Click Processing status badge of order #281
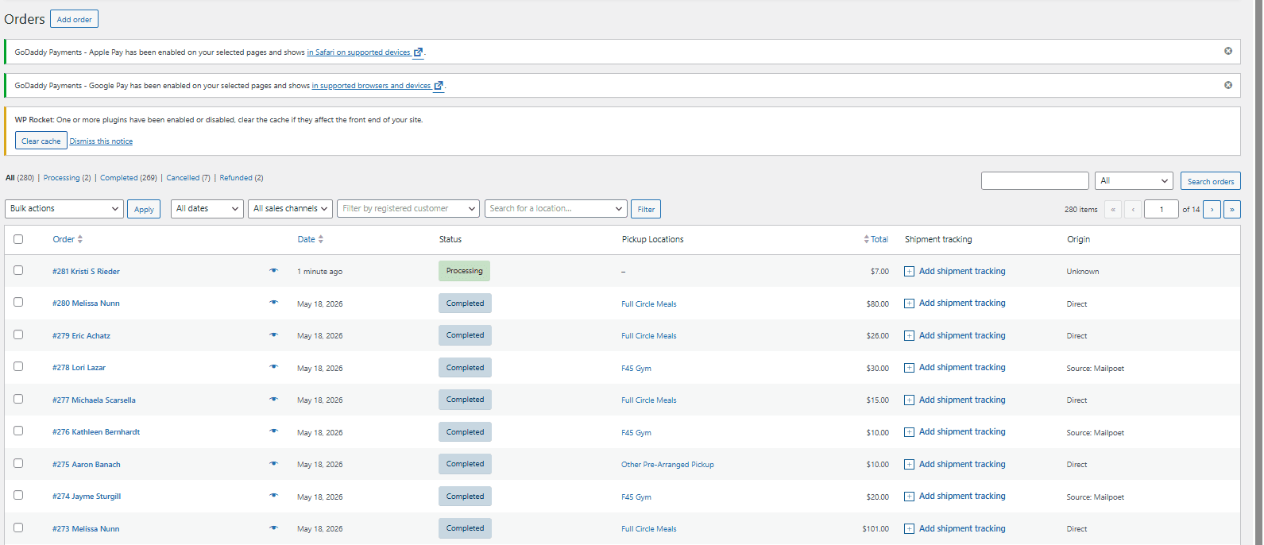The height and width of the screenshot is (545, 1264). 464,271
